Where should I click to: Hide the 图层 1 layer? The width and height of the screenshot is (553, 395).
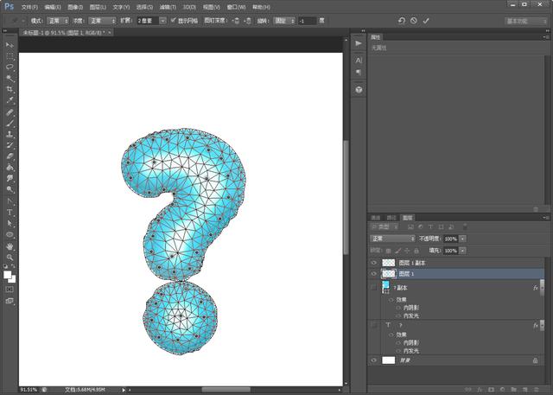374,274
